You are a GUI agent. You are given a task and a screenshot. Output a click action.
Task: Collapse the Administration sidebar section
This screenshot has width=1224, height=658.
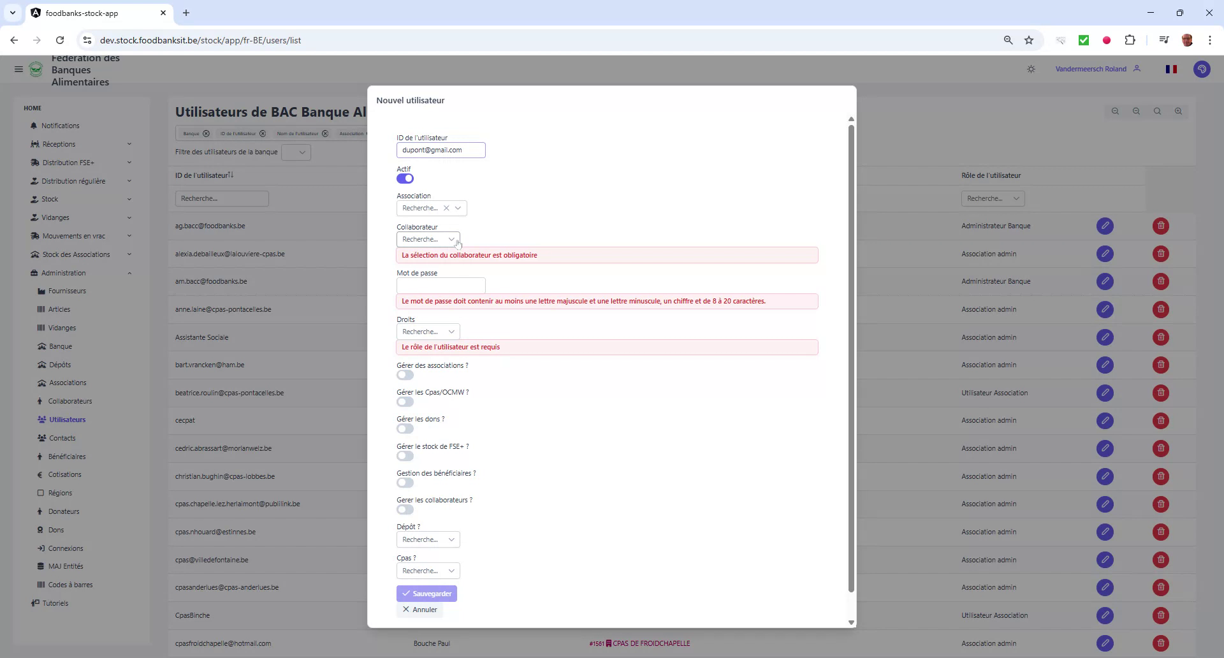point(129,273)
